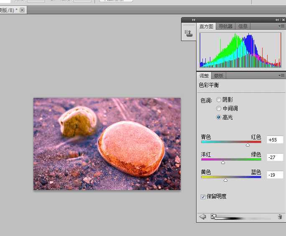This screenshot has width=286, height=236.
Task: Click the magenta-green value field showing -27
Action: click(x=275, y=157)
